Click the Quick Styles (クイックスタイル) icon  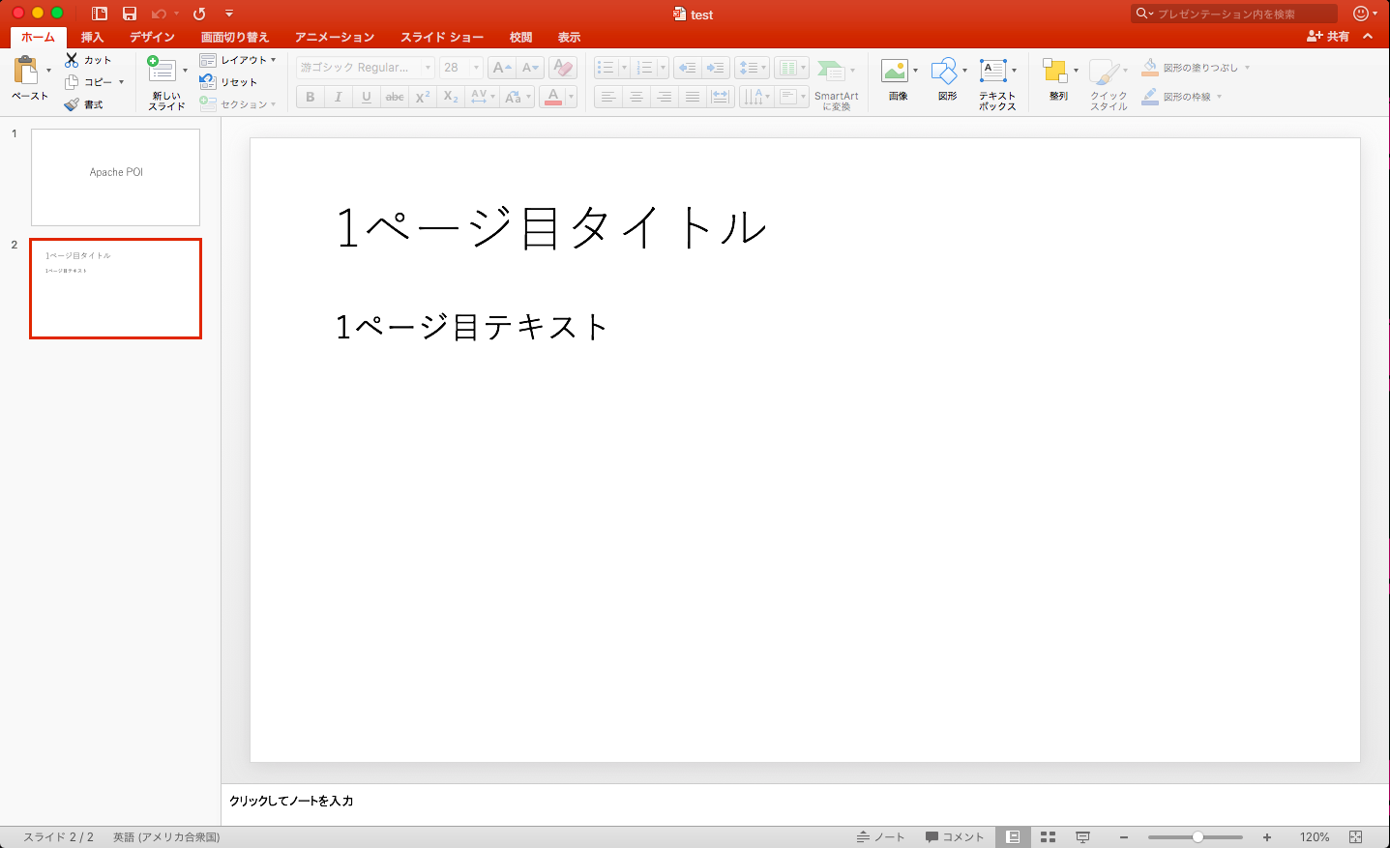point(1104,72)
